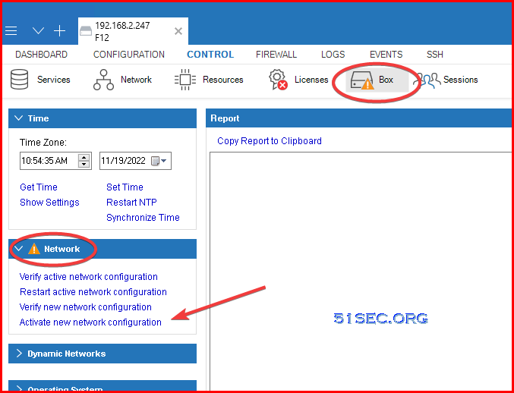Open the Services page label
Screen dimensions: 514x393
pyautogui.click(x=53, y=80)
